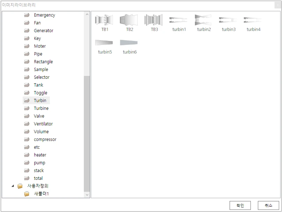Image resolution: width=283 pixels, height=213 pixels.
Task: Open the etc category
Action: pos(37,147)
